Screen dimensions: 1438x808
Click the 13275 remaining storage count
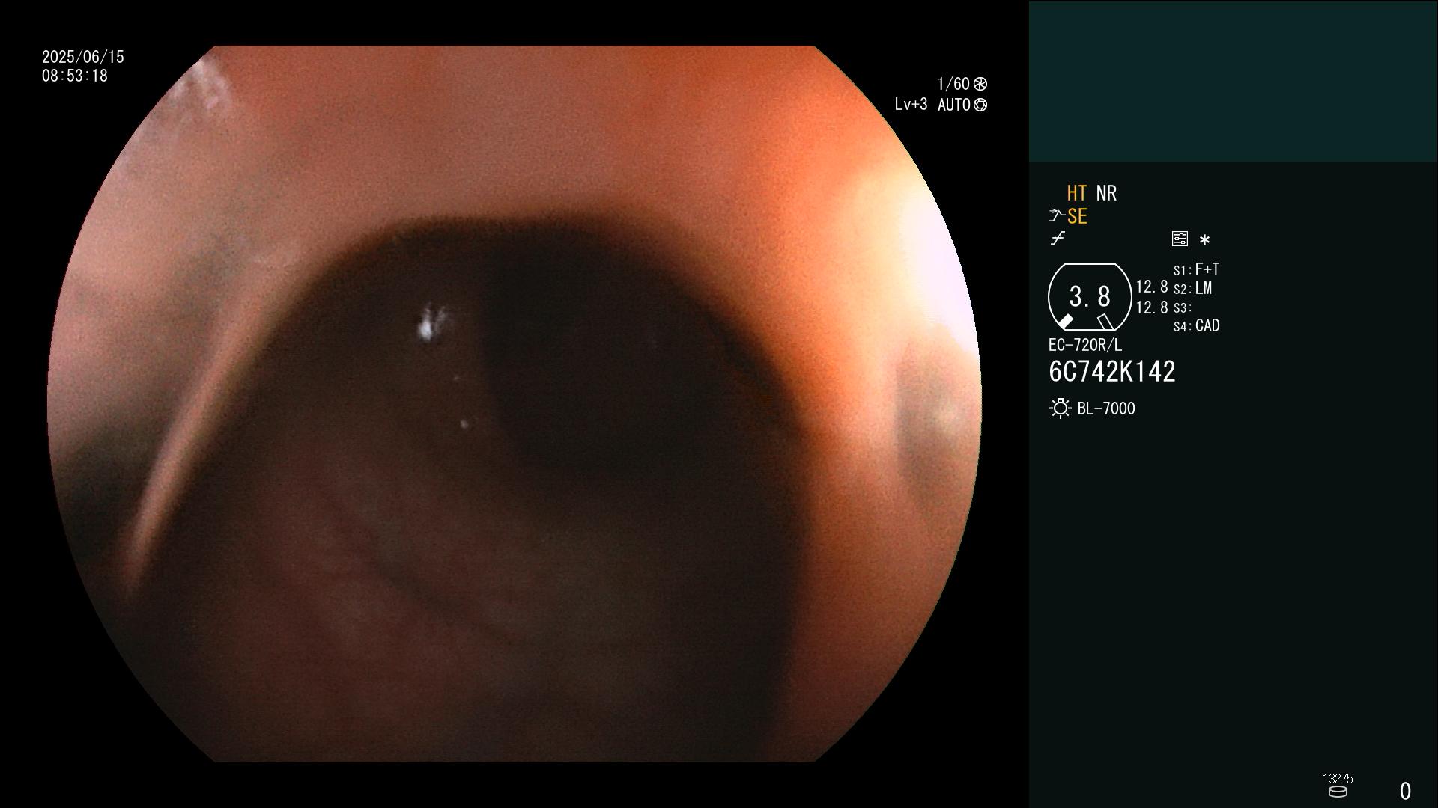coord(1338,778)
